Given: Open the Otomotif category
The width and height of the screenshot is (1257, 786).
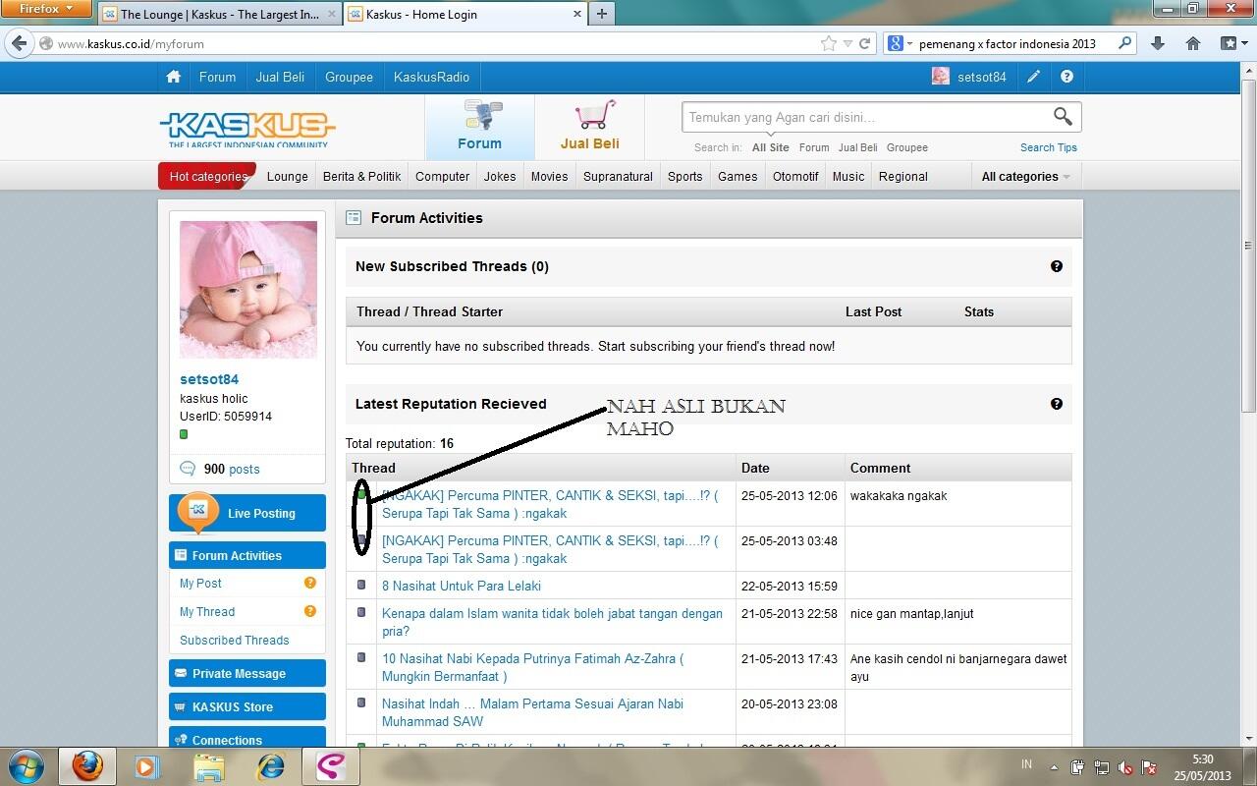Looking at the screenshot, I should (795, 177).
